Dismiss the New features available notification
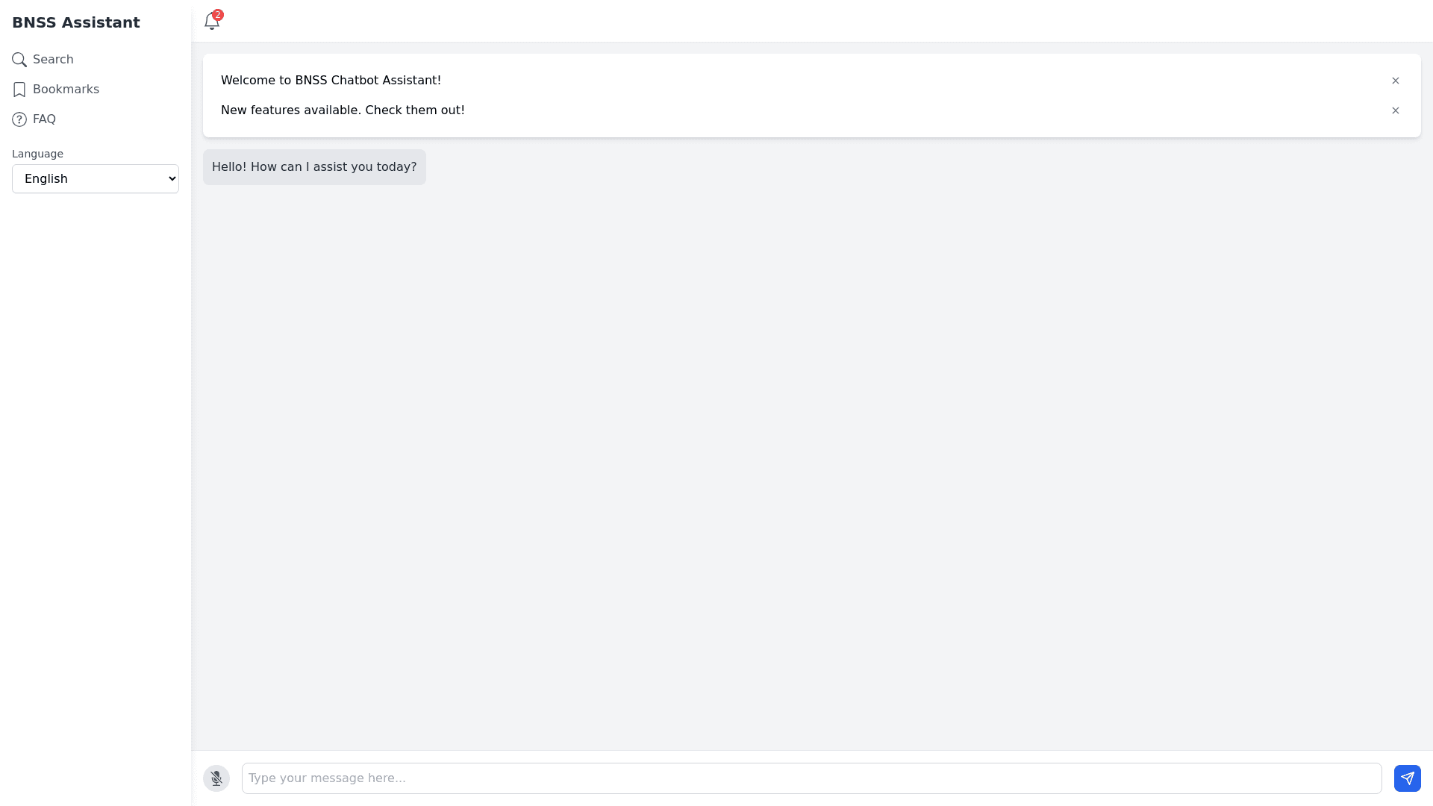Screen dimensions: 1433x806 [x=1395, y=110]
